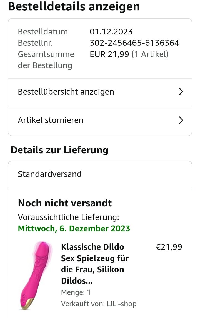200x318 pixels.
Task: Click the Bestellnr. label
Action: 35,43
